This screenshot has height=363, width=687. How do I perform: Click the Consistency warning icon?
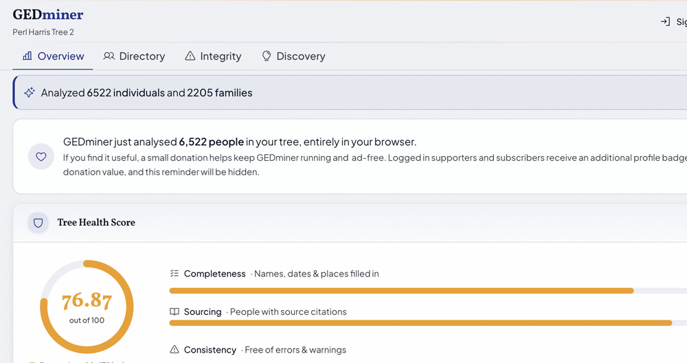(x=174, y=349)
